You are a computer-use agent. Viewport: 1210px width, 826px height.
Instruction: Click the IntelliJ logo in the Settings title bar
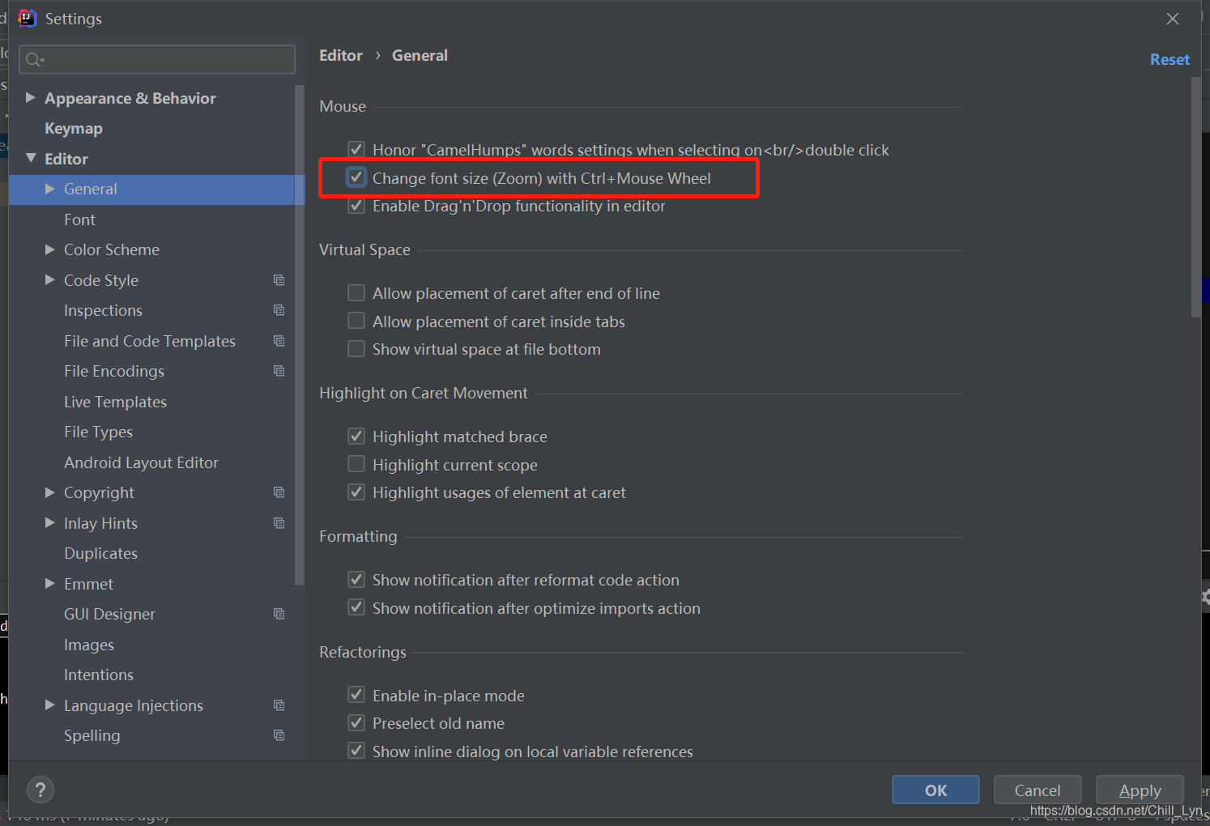[x=28, y=18]
